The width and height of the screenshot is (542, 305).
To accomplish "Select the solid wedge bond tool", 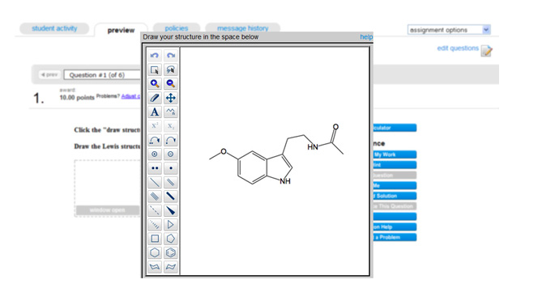I will point(170,210).
